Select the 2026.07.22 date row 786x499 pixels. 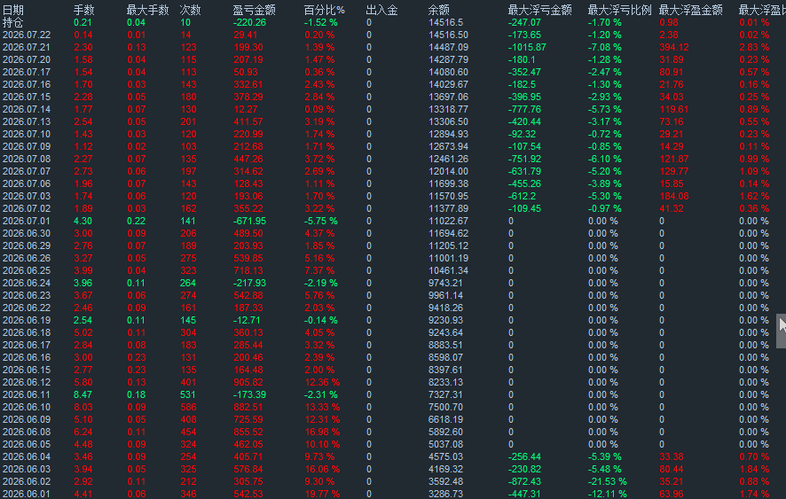[x=27, y=35]
